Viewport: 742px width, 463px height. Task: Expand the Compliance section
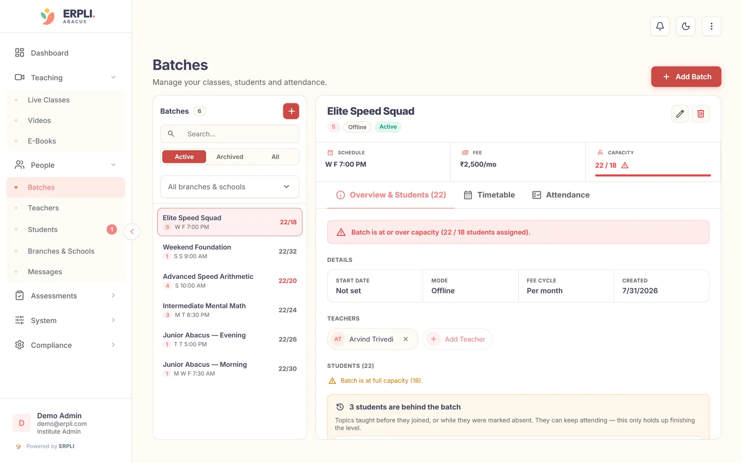65,345
